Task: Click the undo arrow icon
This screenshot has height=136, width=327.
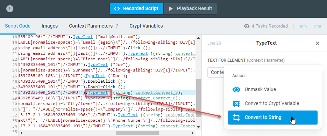Action: 304,26
